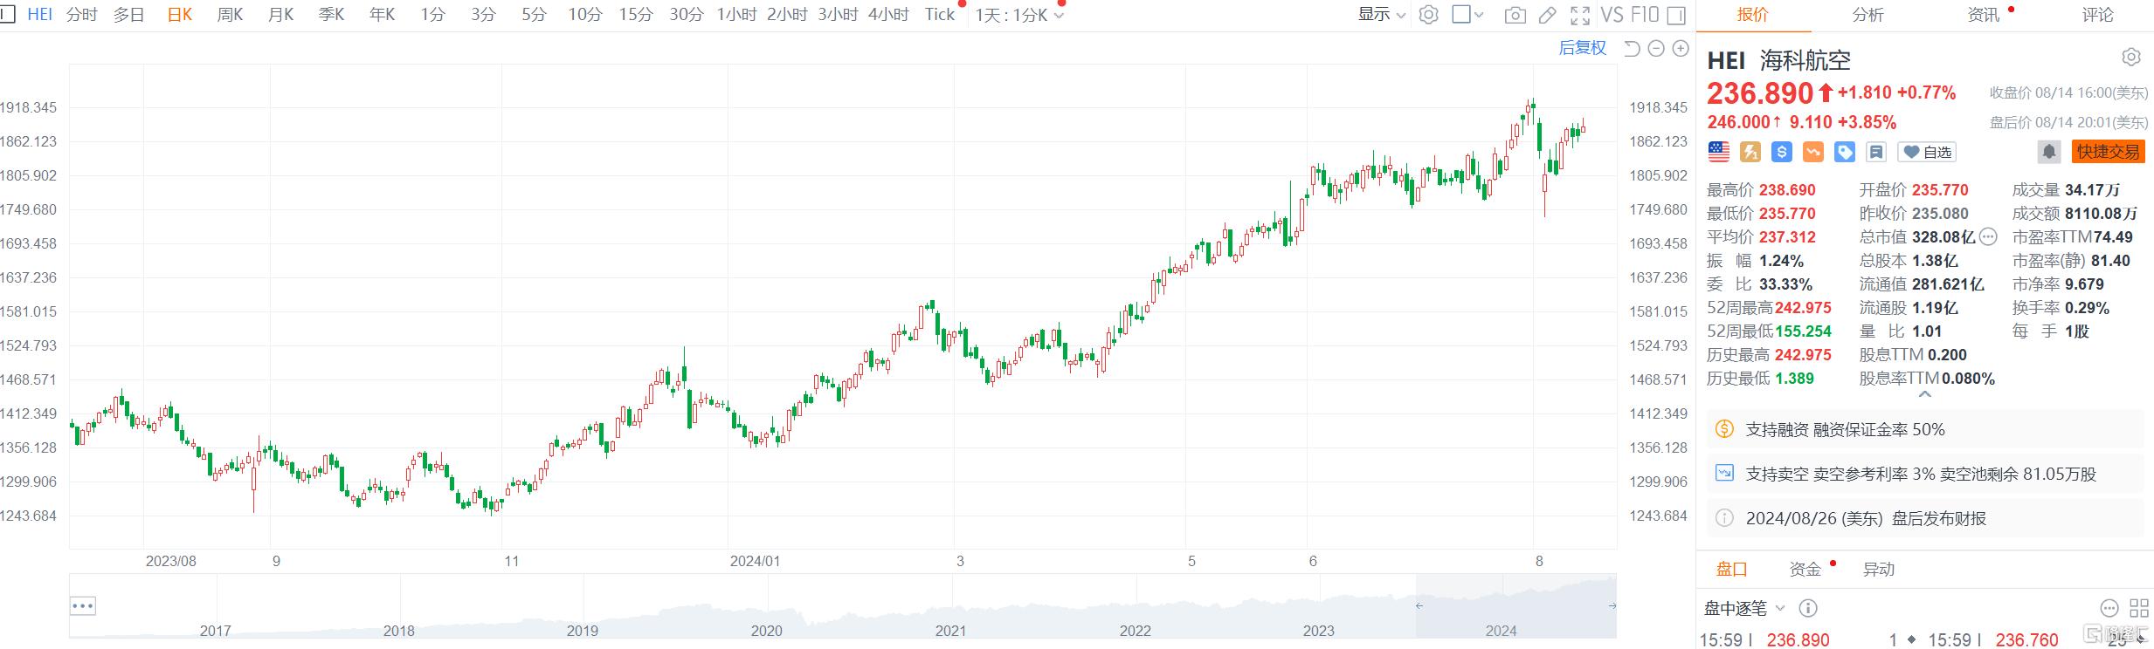Image resolution: width=2154 pixels, height=649 pixels.
Task: Click the lightning level-1 quote icon
Action: tap(1750, 152)
